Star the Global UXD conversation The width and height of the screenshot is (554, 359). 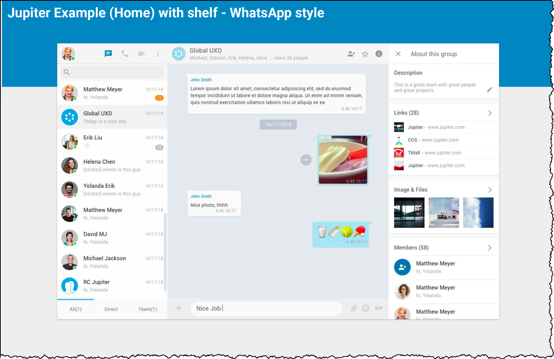click(365, 54)
